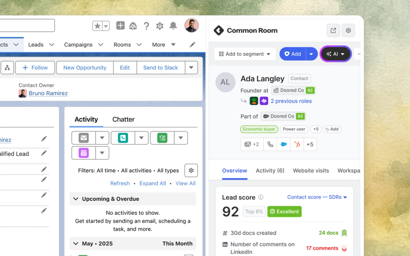Viewport: 410px width, 256px height.
Task: Click the search input field at top left
Action: (27, 25)
